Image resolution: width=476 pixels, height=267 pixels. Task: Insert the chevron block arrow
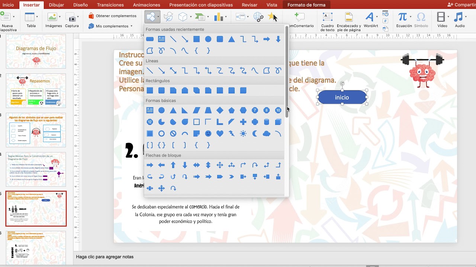[232, 177]
